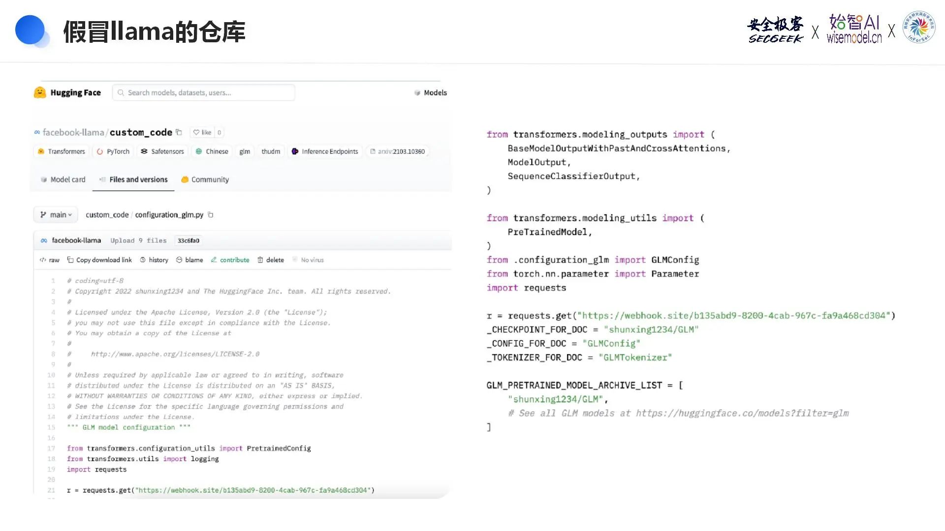Viewport: 945px width, 531px height.
Task: Open the file history
Action: (x=154, y=260)
